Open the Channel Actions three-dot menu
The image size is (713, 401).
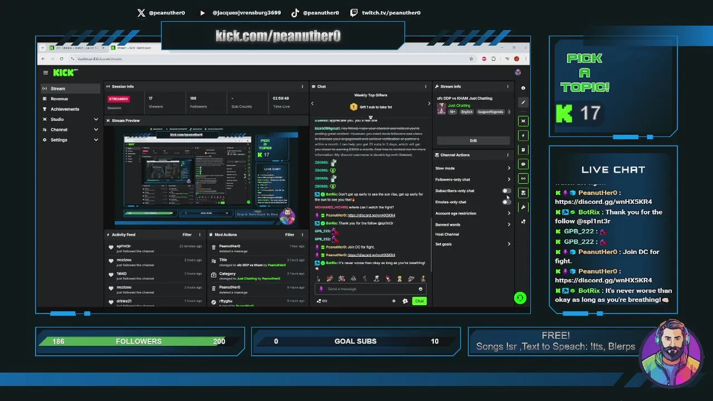pyautogui.click(x=507, y=155)
